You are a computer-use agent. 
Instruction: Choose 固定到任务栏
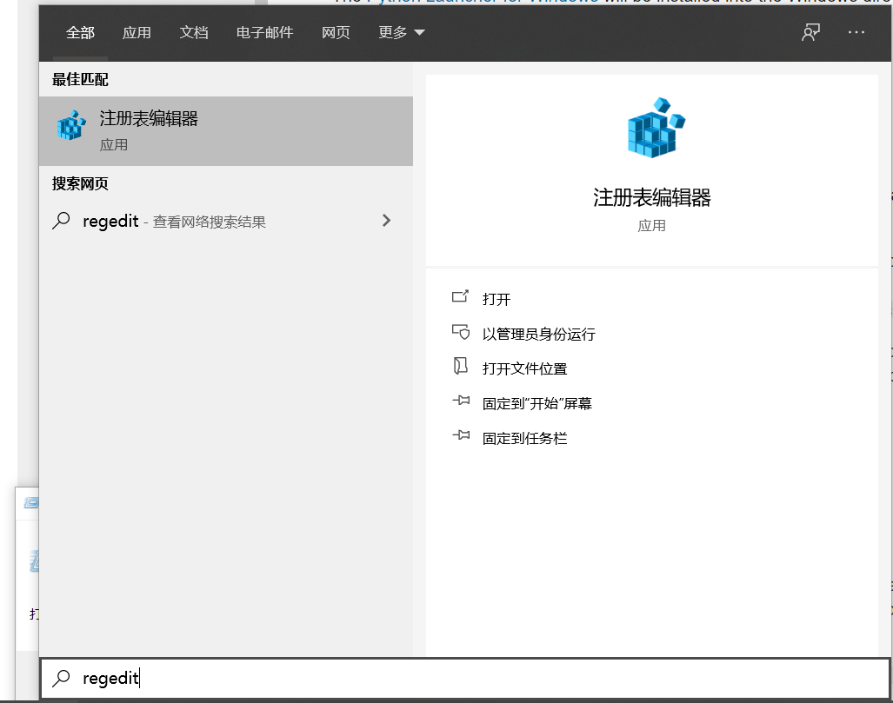coord(524,438)
